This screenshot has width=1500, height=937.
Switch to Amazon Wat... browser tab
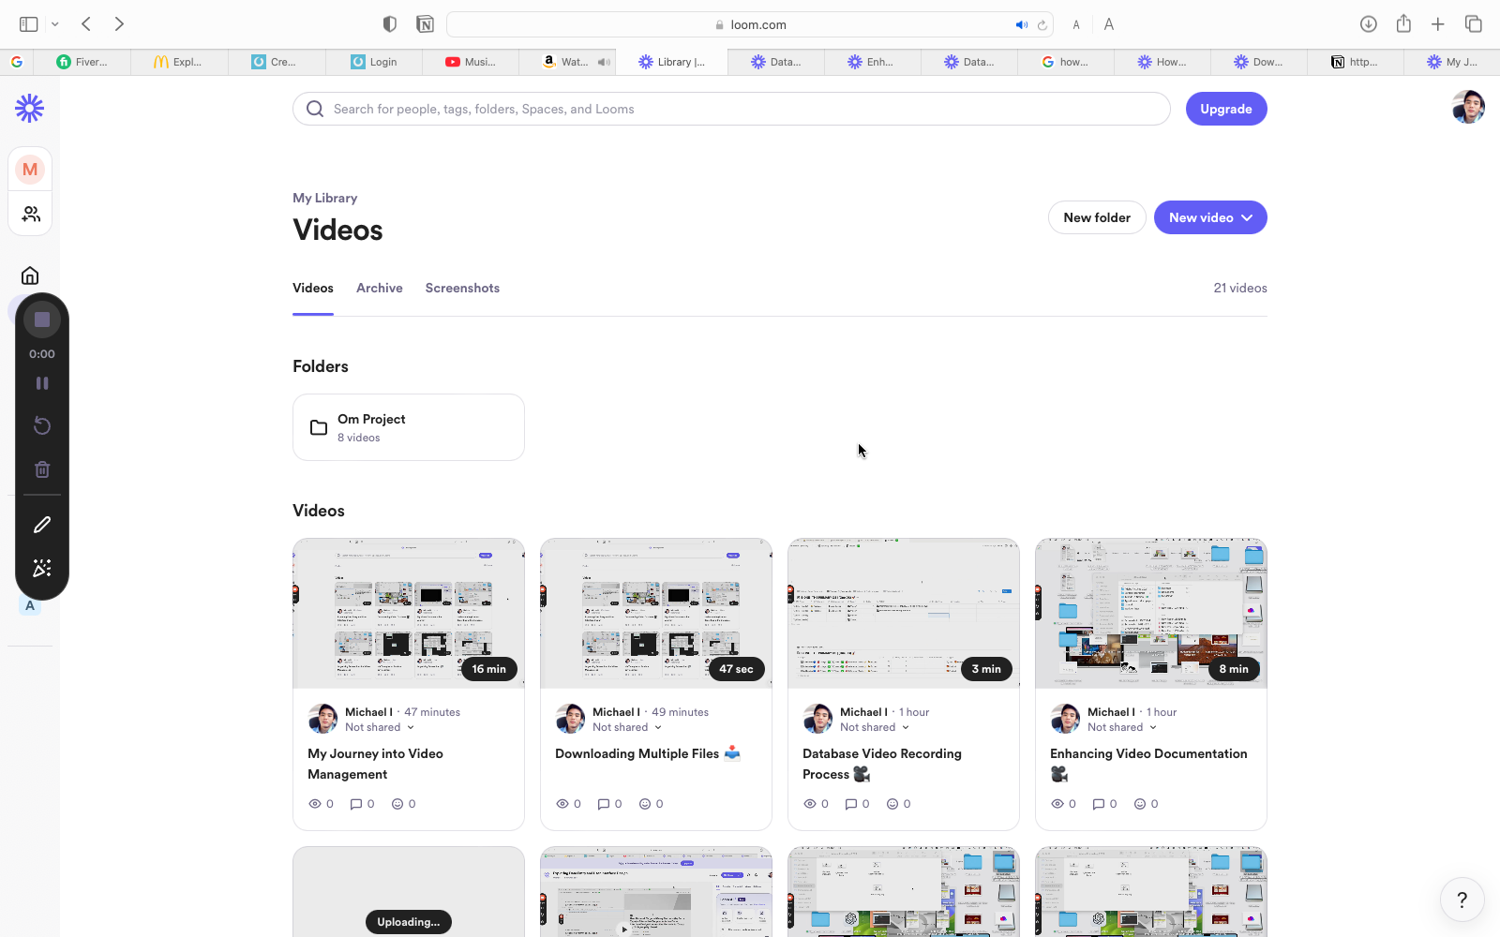click(x=566, y=62)
